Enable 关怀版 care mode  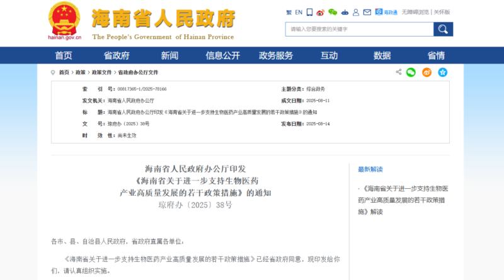442,12
